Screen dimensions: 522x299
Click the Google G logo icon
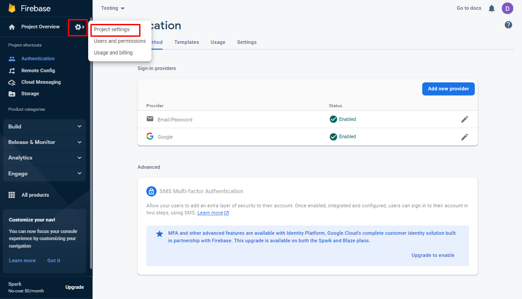coord(150,136)
